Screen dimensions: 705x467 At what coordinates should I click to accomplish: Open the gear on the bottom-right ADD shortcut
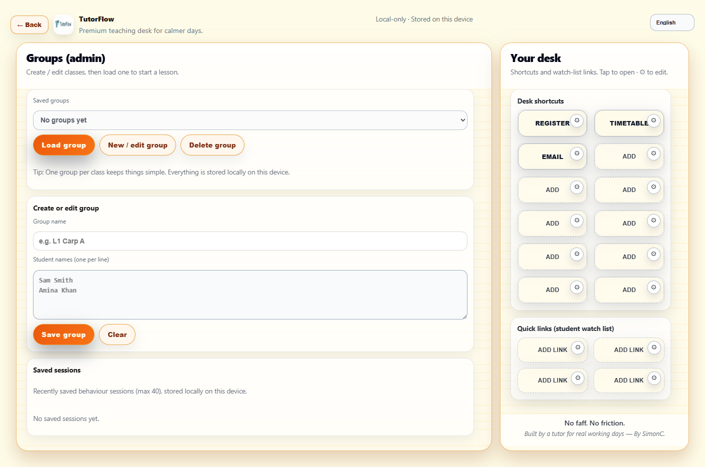653,287
